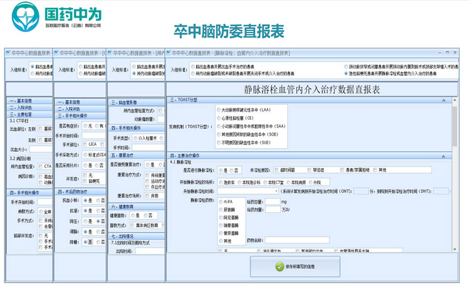Screen dimensions: 469x287
Task: Open the 开始静脉溶栓时间 dropdown
Action: coord(276,191)
